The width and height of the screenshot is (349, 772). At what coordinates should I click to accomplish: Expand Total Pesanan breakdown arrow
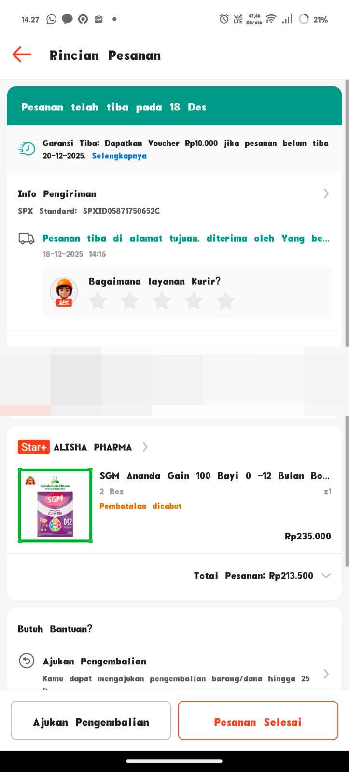(326, 575)
